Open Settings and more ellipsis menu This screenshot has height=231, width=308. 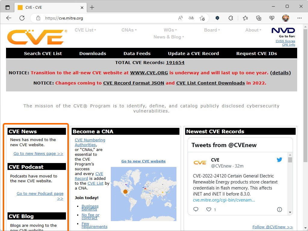(300, 18)
